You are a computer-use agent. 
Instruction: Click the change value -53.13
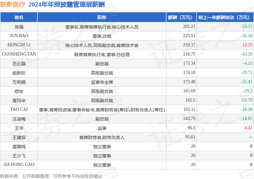pos(247,26)
